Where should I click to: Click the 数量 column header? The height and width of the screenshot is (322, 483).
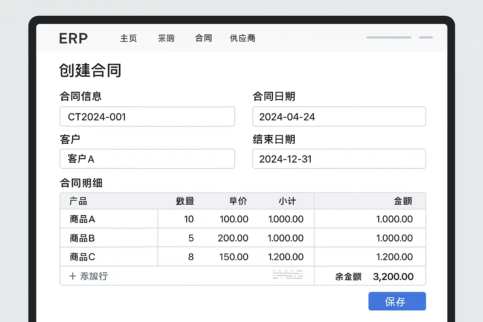point(185,201)
